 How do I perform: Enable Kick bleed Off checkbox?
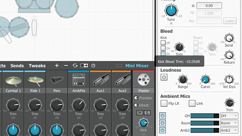[163, 43]
